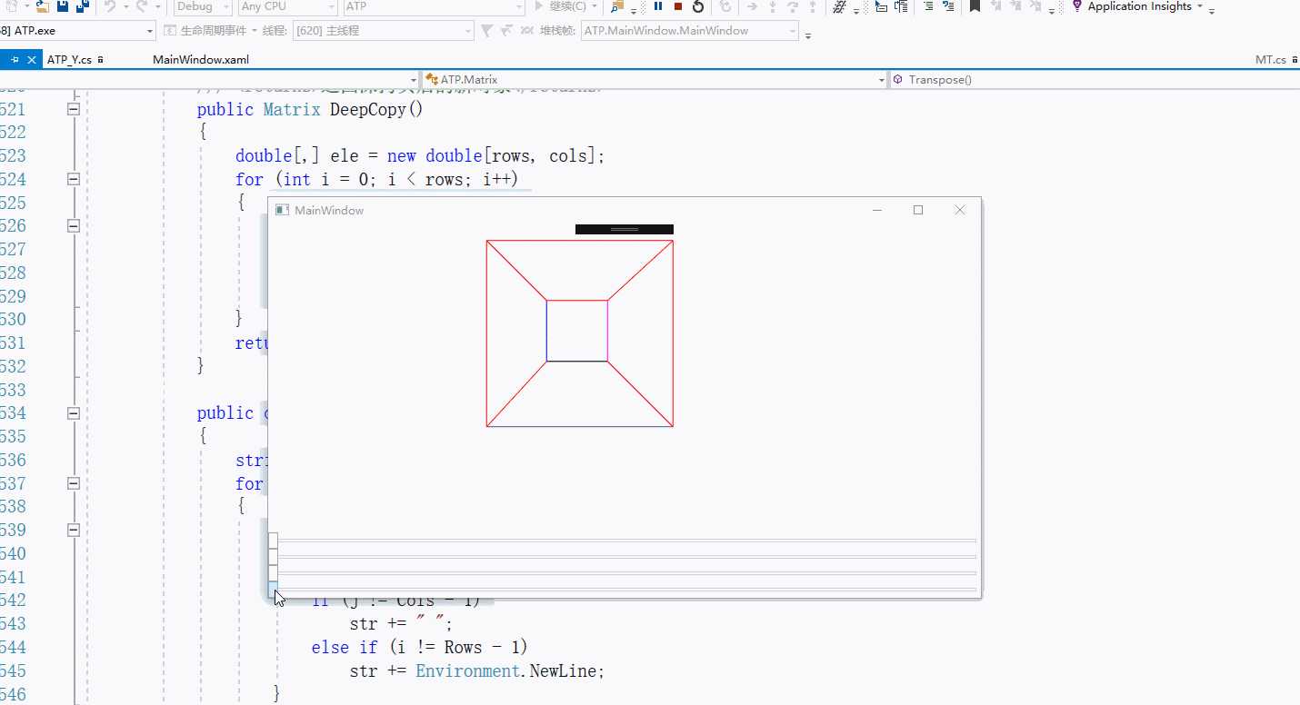The height and width of the screenshot is (705, 1300).
Task: Click the 生命周期事件 icon
Action: [170, 31]
